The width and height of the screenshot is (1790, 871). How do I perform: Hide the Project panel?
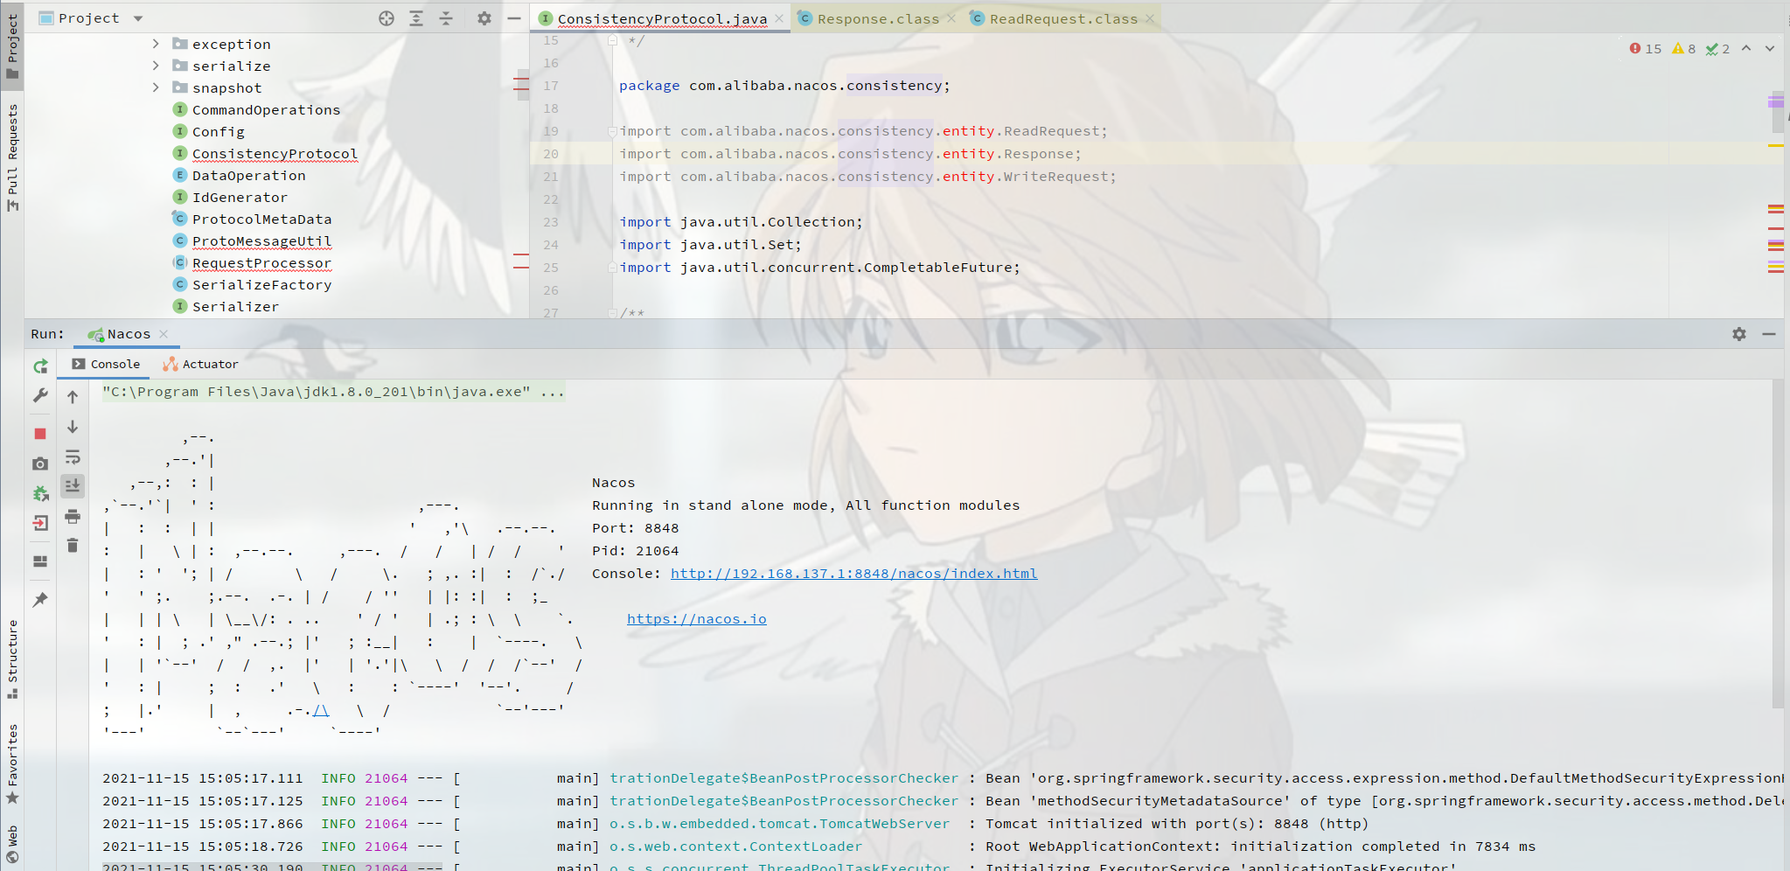tap(514, 18)
